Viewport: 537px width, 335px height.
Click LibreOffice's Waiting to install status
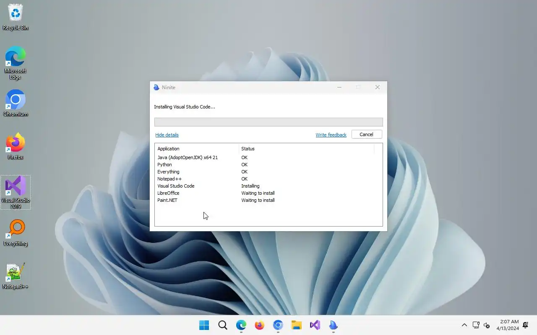[x=258, y=193]
